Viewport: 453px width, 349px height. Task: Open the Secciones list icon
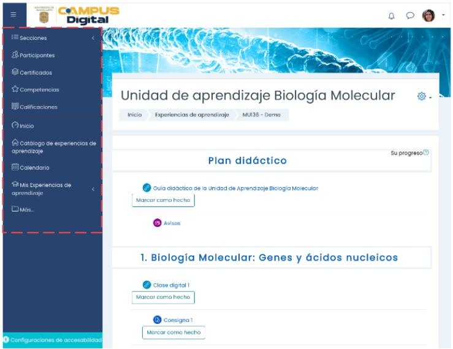pos(15,37)
